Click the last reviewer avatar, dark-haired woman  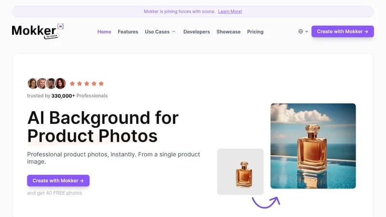[60, 83]
